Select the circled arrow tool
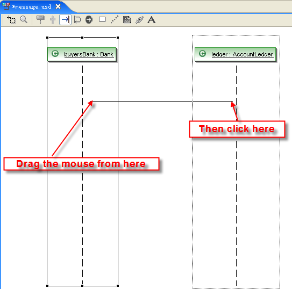The height and width of the screenshot is (289, 292). click(x=89, y=19)
